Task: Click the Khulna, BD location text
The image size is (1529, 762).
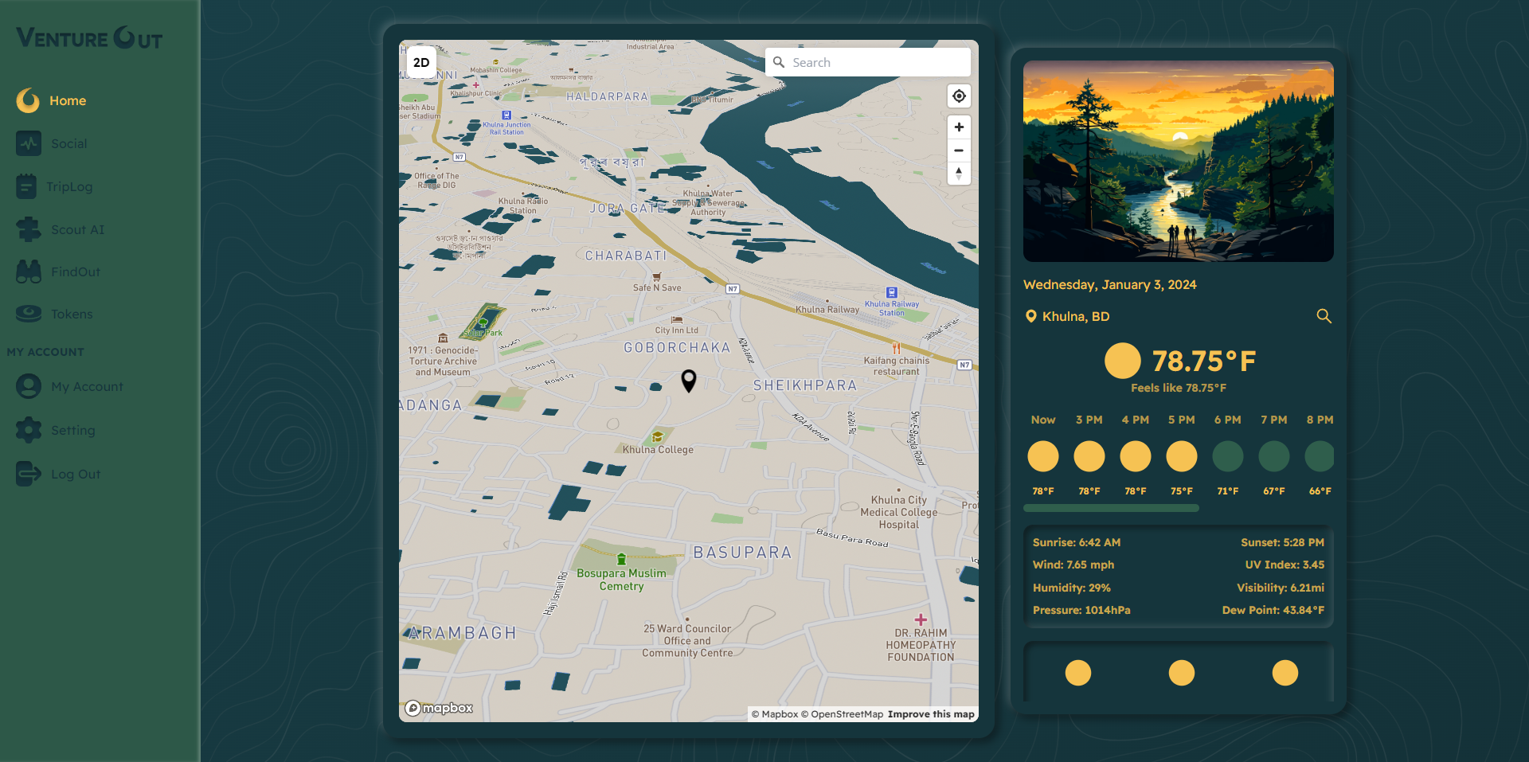Action: pos(1076,316)
